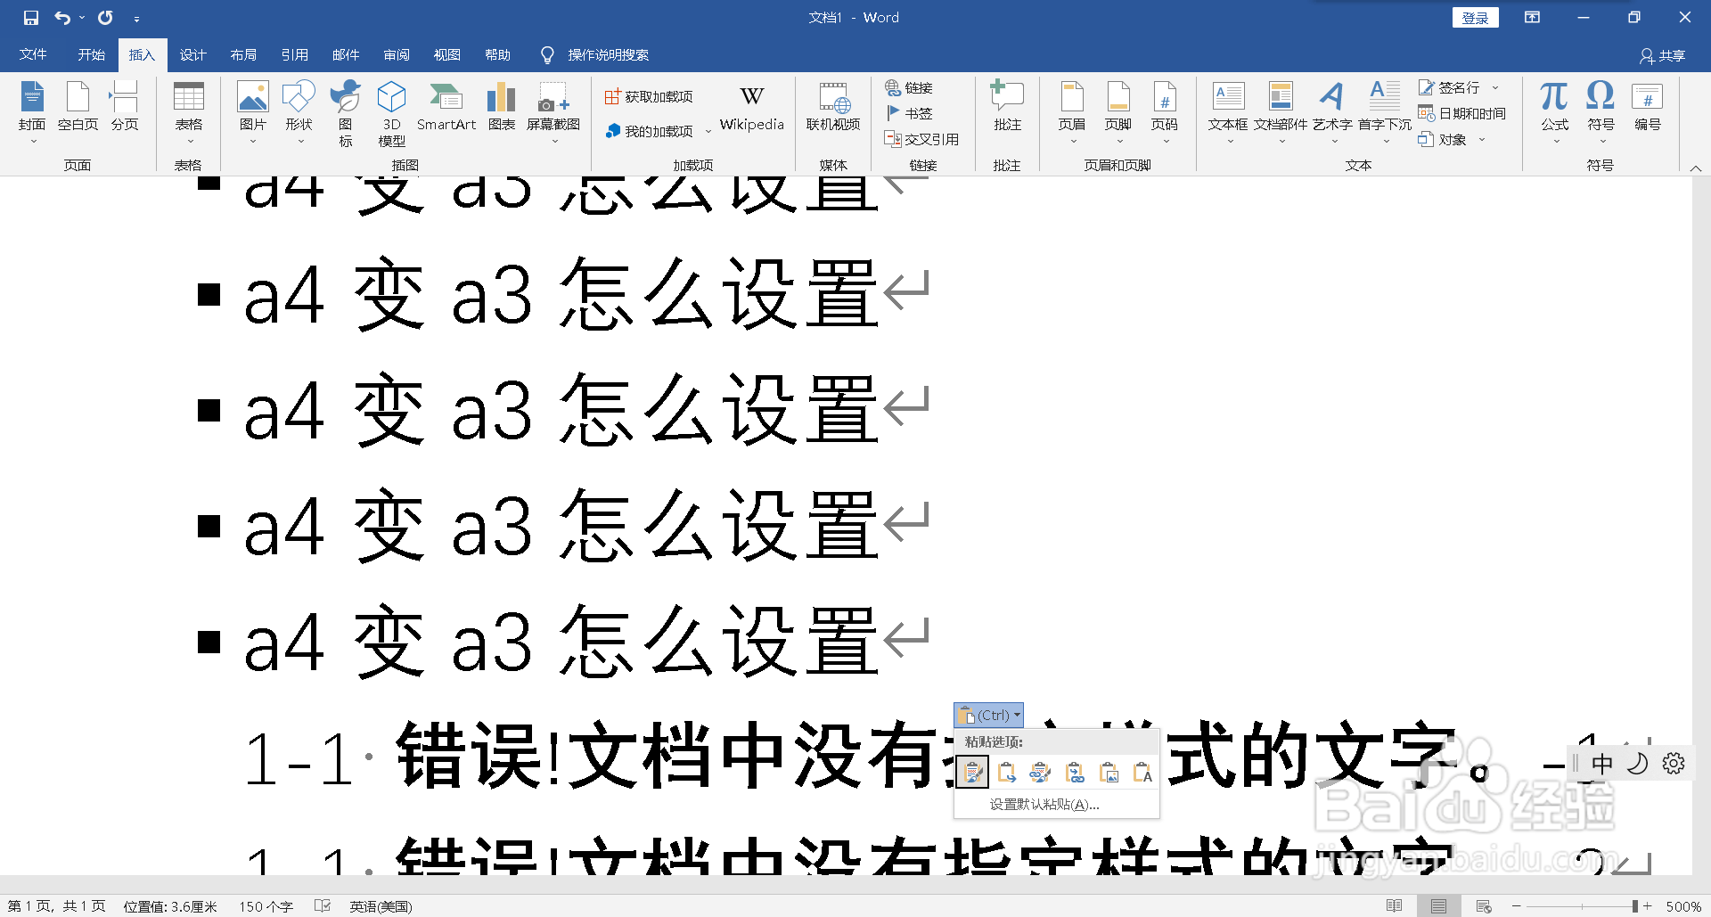
Task: Add 首字下沉 drop cap
Action: [x=1384, y=113]
